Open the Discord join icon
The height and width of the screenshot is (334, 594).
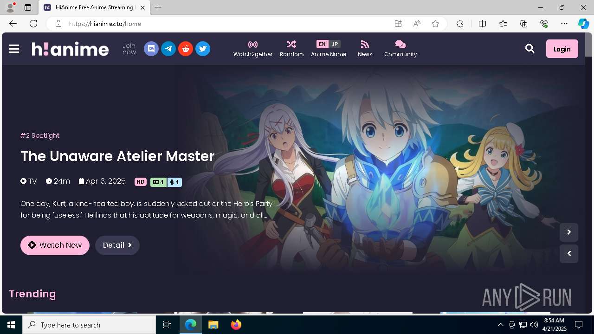tap(151, 49)
